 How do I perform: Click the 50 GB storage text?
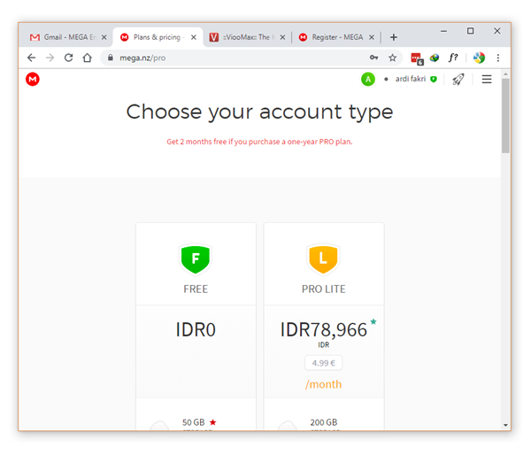tap(193, 422)
